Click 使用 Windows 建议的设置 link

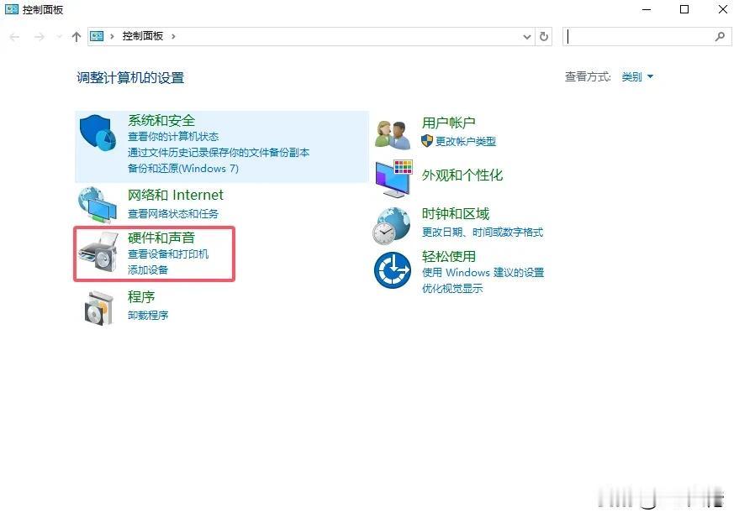pyautogui.click(x=483, y=273)
